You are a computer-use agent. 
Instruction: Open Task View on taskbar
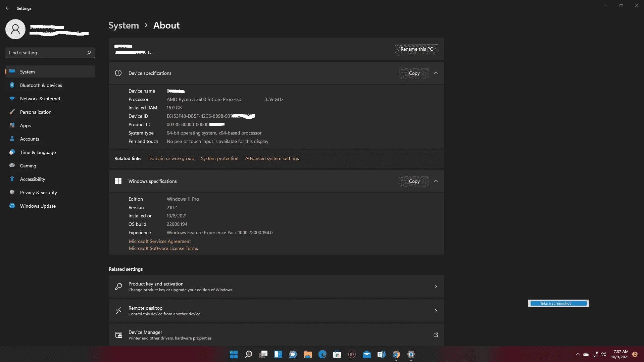pyautogui.click(x=263, y=354)
